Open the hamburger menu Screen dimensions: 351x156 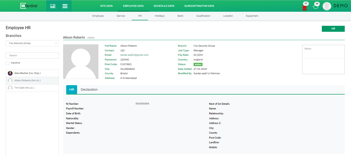point(65,6)
